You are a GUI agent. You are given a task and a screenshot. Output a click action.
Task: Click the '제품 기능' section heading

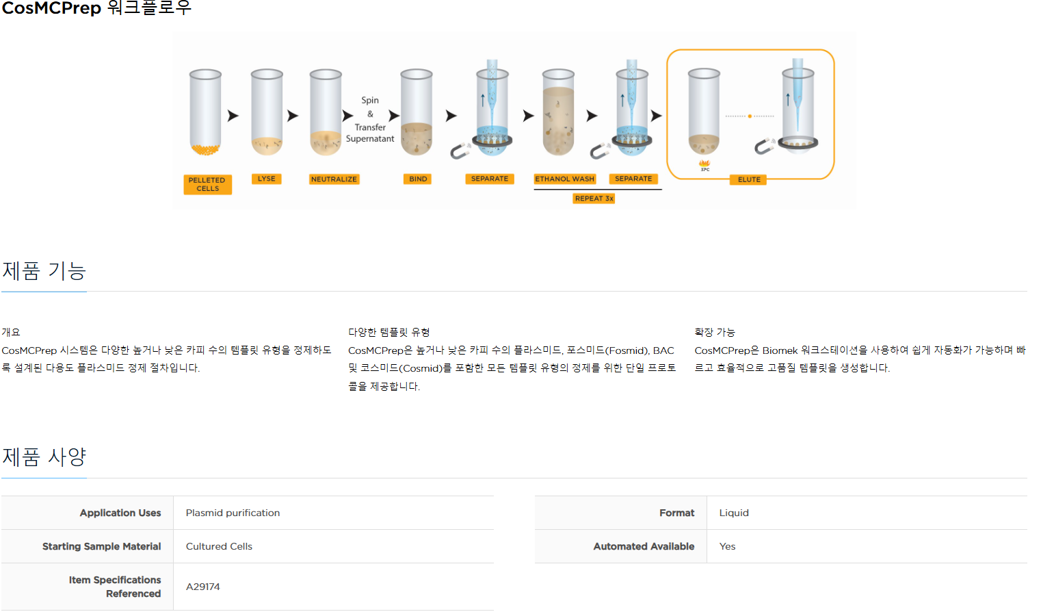coord(44,271)
